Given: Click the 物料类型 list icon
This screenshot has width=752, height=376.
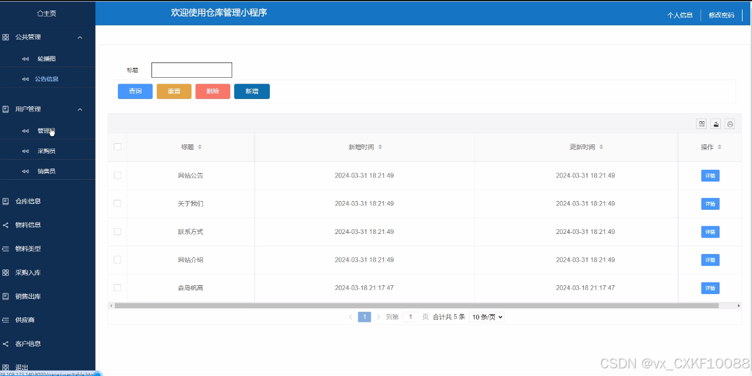Looking at the screenshot, I should (5, 249).
